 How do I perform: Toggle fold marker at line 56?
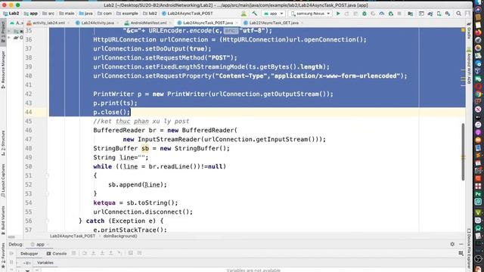[x=47, y=221]
